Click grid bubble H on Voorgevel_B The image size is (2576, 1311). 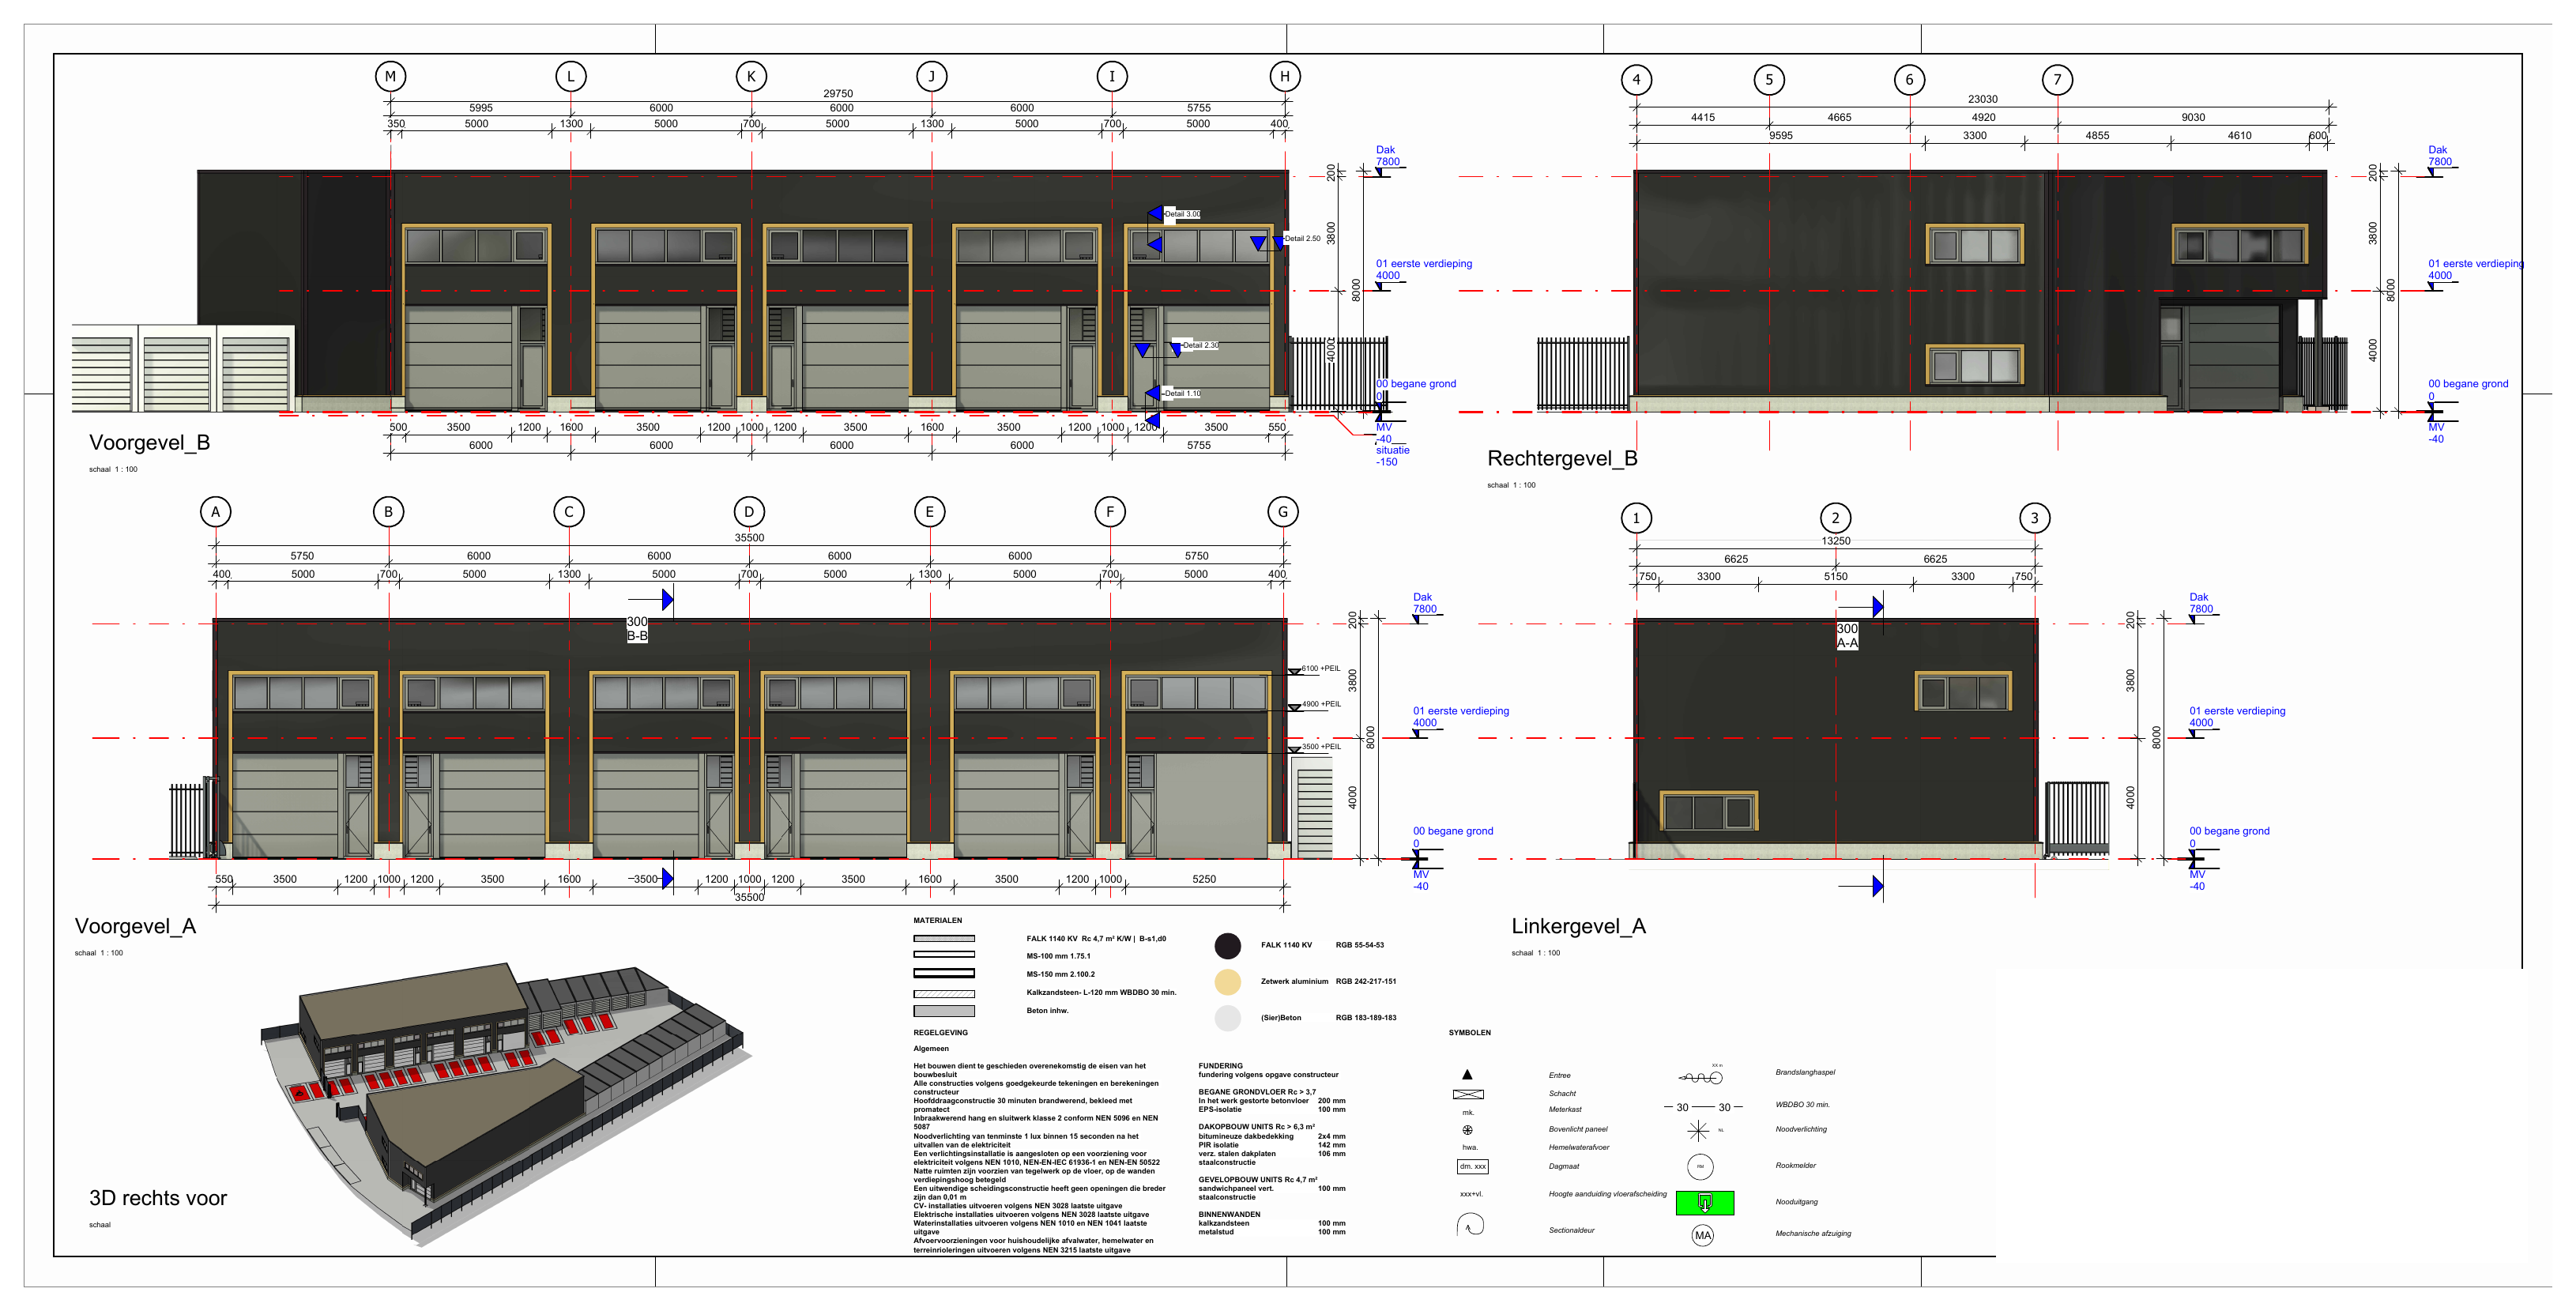[x=1285, y=76]
